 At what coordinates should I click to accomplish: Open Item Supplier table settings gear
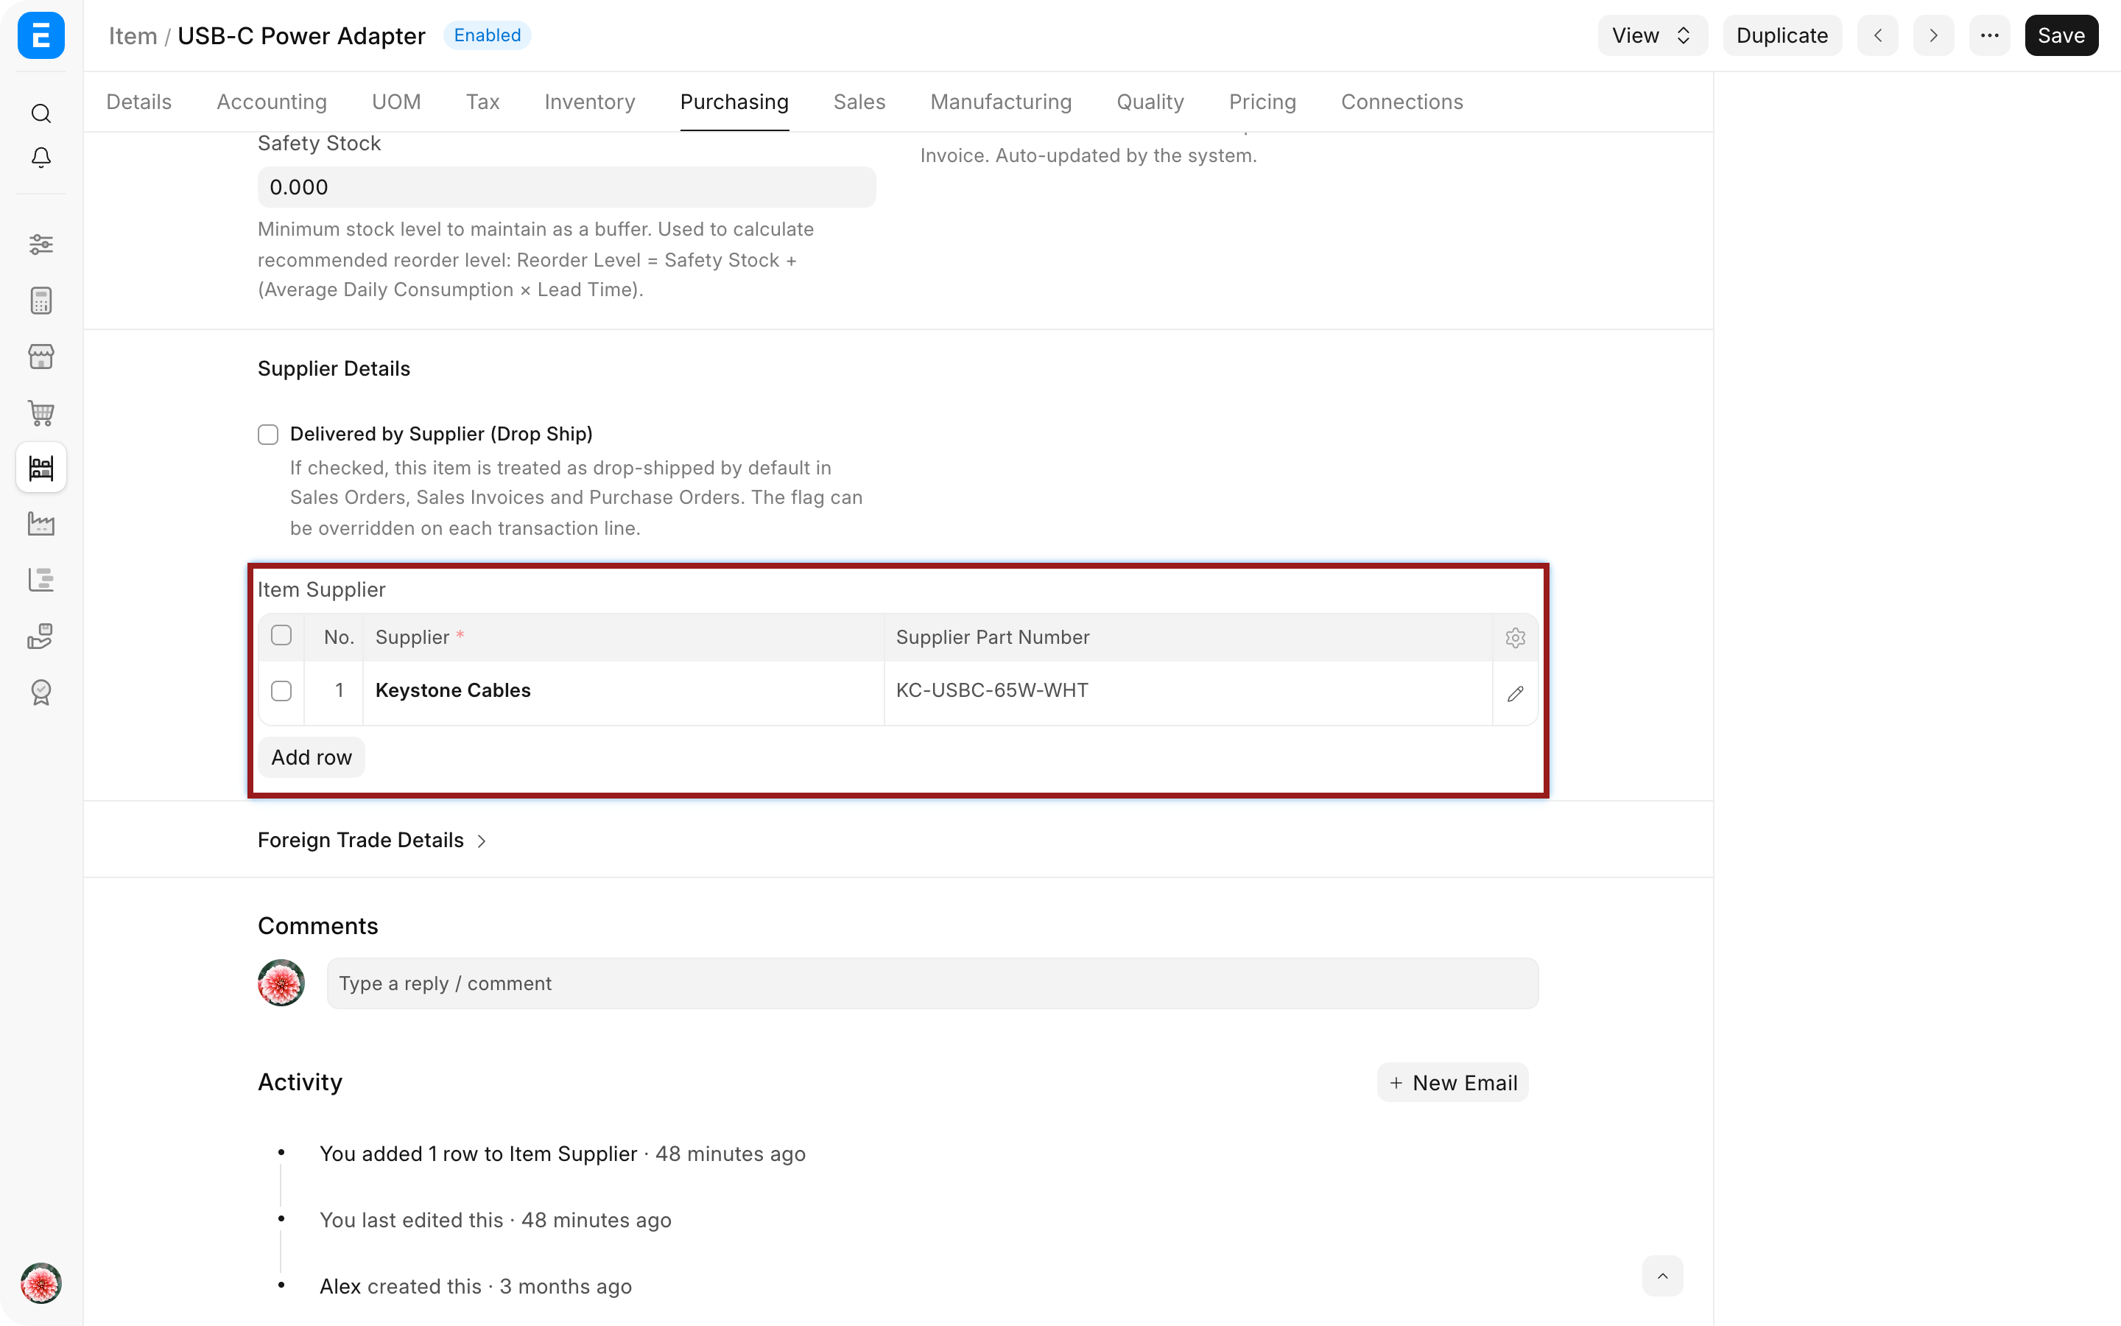[x=1516, y=637]
